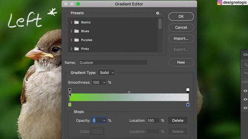Toggle the middle layer's eye icon
Image resolution: width=248 pixels, height=139 pixels.
pyautogui.click(x=245, y=99)
